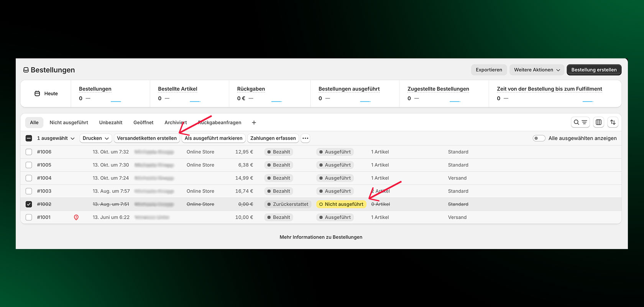The image size is (644, 307).
Task: Open the Drucken dropdown
Action: tap(95, 138)
